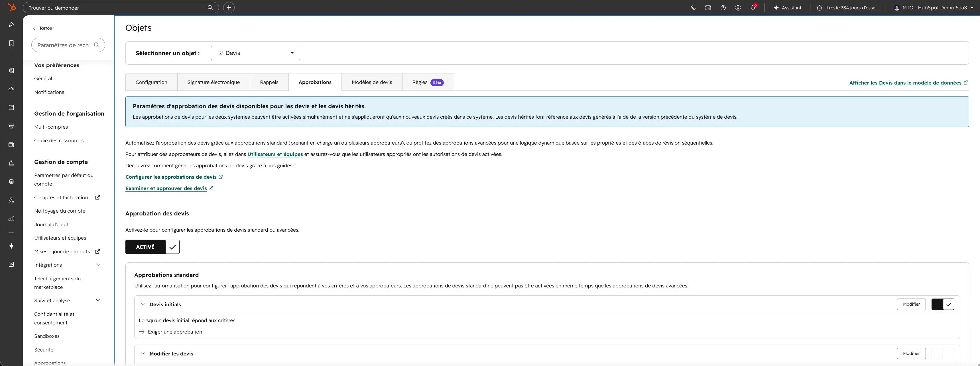Open Nettoyage du compte settings item
The height and width of the screenshot is (366, 980).
pos(60,211)
